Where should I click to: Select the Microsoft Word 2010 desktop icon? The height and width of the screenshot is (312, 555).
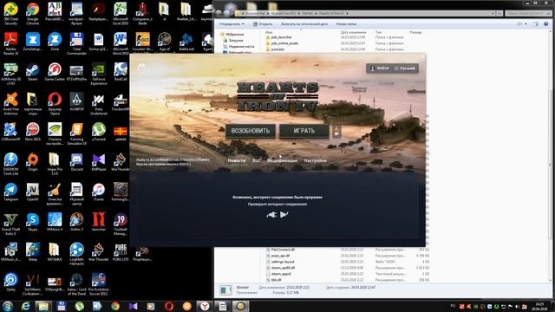coord(121,43)
